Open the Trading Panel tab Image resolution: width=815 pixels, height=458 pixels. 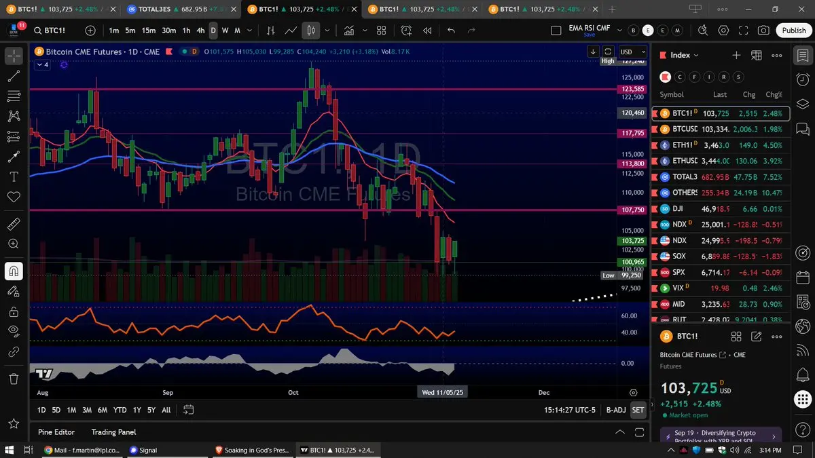coord(113,432)
